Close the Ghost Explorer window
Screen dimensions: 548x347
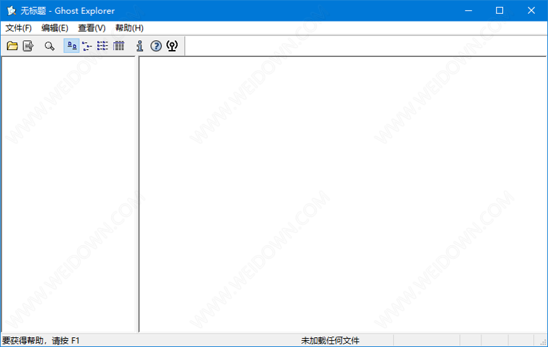[531, 11]
